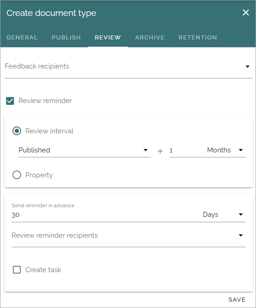
Task: Switch to the General tab
Action: [x=22, y=38]
